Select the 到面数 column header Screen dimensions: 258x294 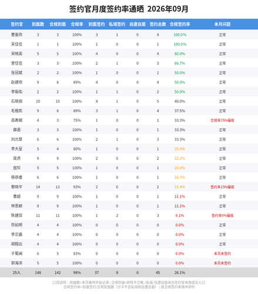pyautogui.click(x=38, y=24)
